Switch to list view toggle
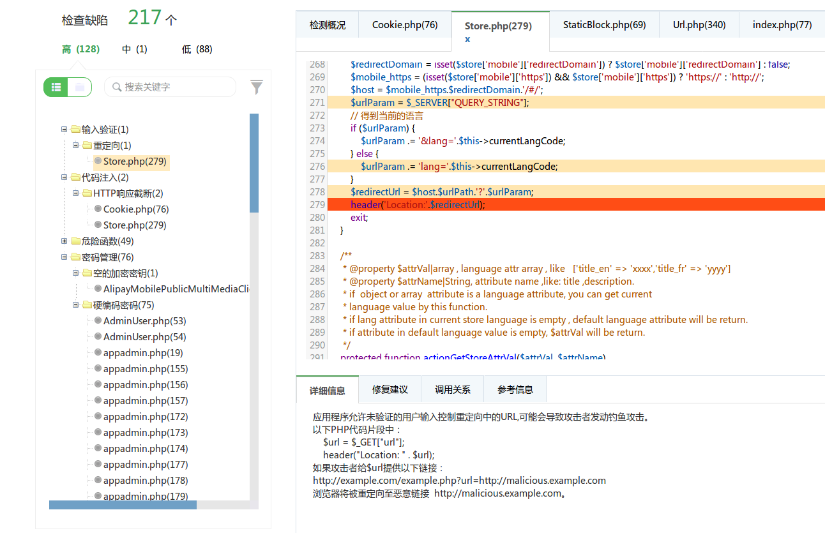Viewport: 825px width, 533px height. [x=56, y=87]
